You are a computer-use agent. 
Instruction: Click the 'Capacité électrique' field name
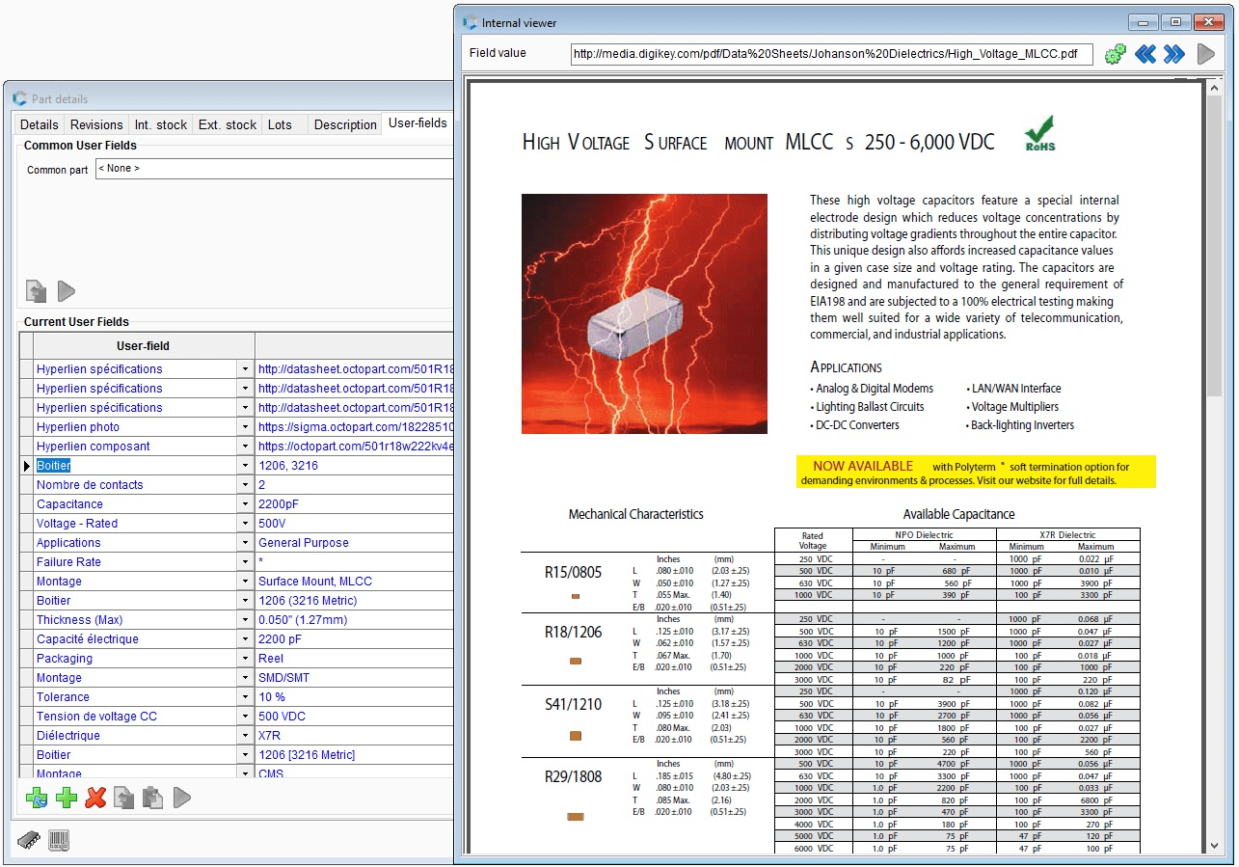pyautogui.click(x=88, y=639)
